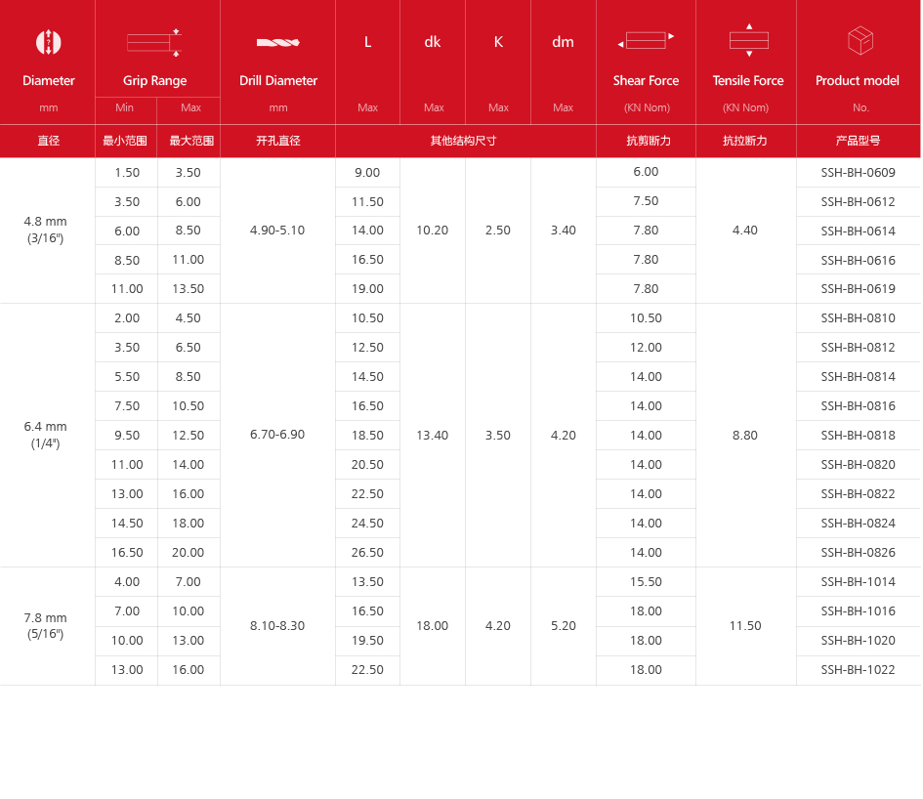The width and height of the screenshot is (923, 799).
Task: Click the 产品型号 header label
Action: [858, 141]
